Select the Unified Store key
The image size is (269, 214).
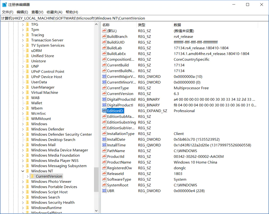pos(43,56)
